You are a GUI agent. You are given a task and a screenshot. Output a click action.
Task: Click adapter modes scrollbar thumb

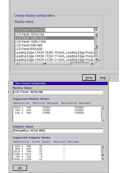103,155
